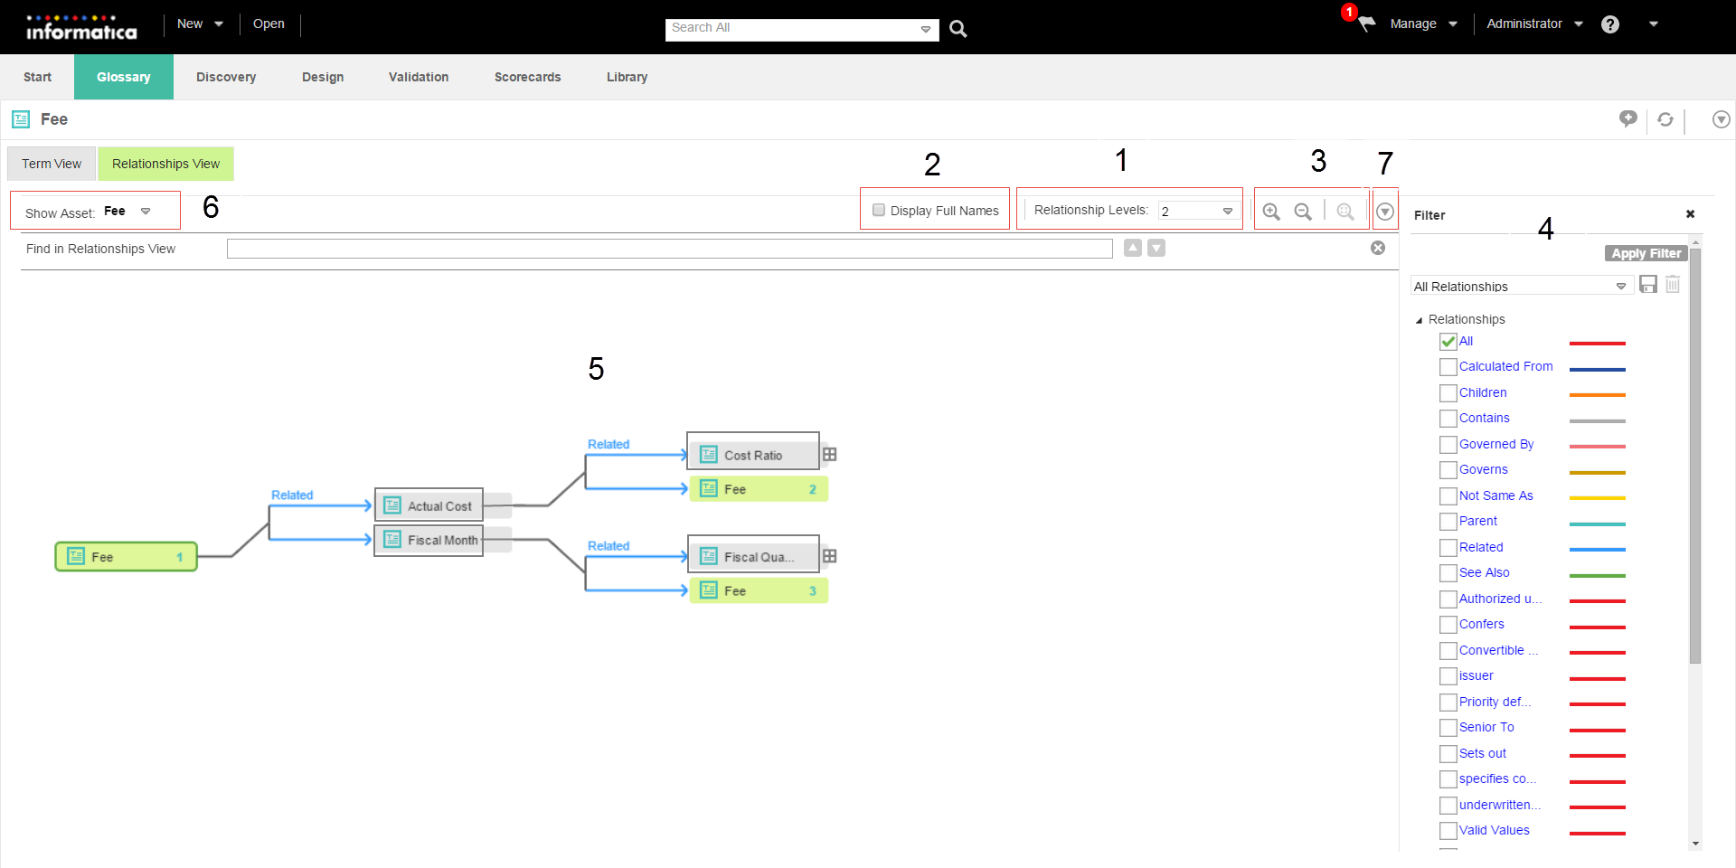Refresh the Fee page with refresh icon

1665,119
